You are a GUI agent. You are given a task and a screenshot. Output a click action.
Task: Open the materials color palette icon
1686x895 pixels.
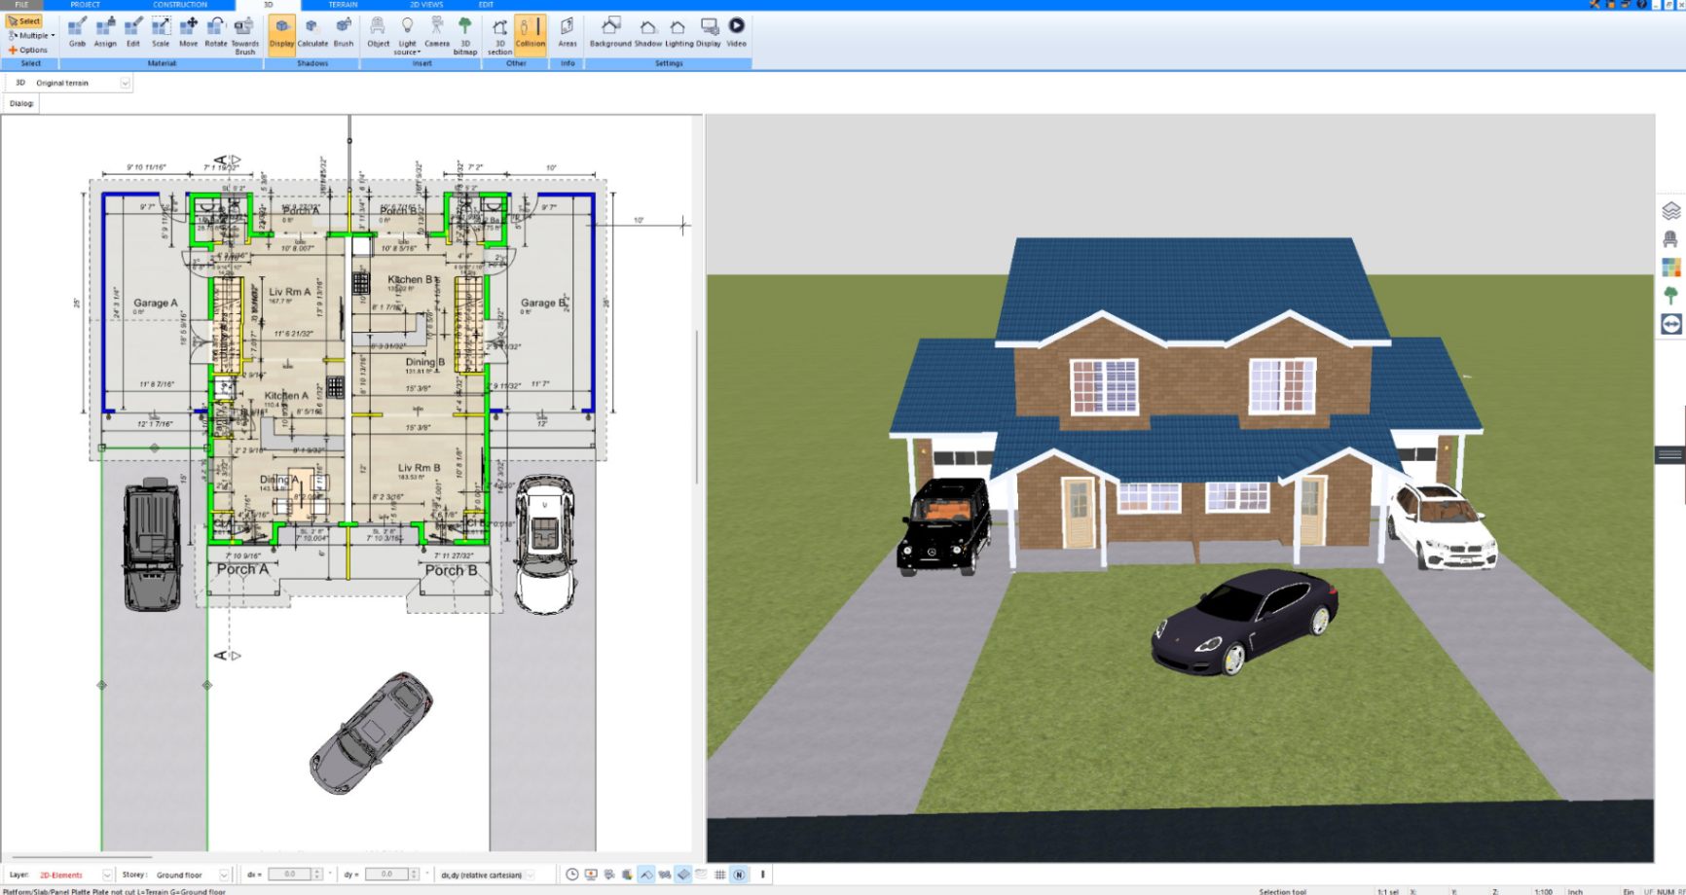click(x=1671, y=267)
